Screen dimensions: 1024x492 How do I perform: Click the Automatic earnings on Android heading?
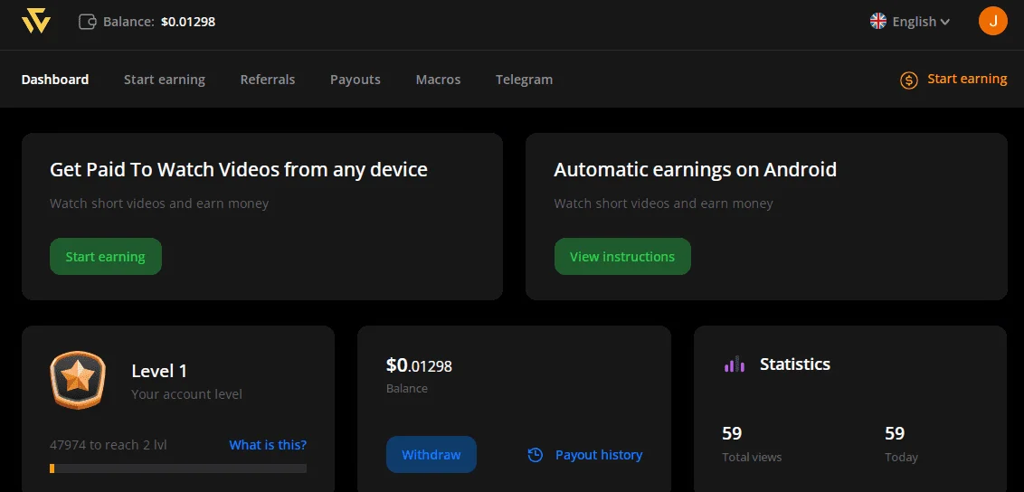point(695,170)
